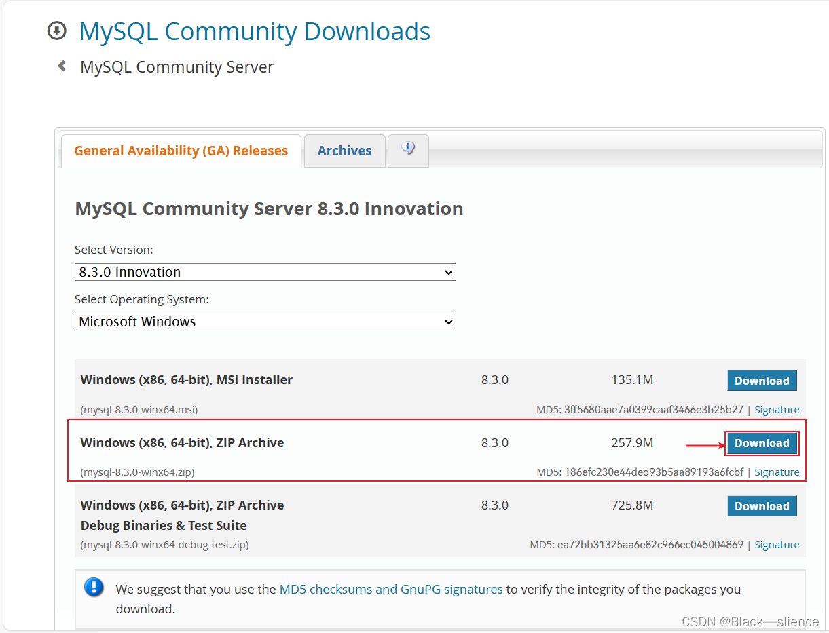829x633 pixels.
Task: Click the Select Version: label
Action: [x=114, y=250]
